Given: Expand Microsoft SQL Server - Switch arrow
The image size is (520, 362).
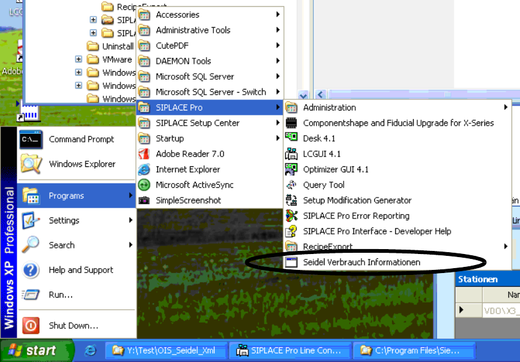Looking at the screenshot, I should [278, 91].
